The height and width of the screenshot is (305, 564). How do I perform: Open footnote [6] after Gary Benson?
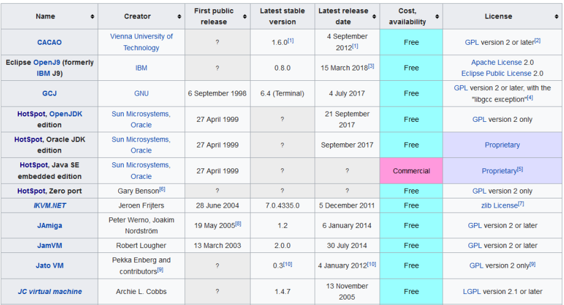[x=162, y=189]
